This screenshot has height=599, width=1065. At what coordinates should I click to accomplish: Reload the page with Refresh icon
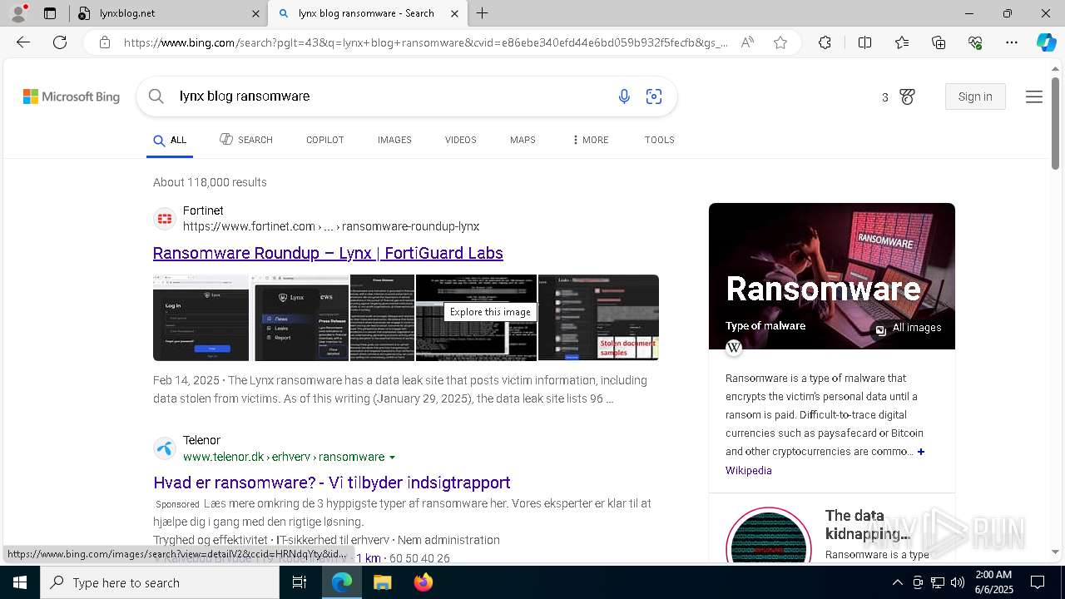point(60,42)
